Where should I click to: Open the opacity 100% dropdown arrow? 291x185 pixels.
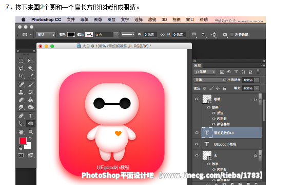pos(257,80)
